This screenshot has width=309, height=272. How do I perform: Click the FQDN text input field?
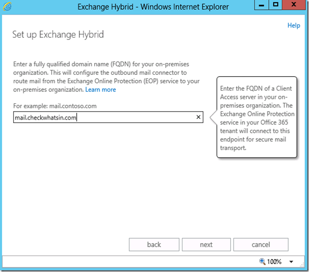(108, 117)
